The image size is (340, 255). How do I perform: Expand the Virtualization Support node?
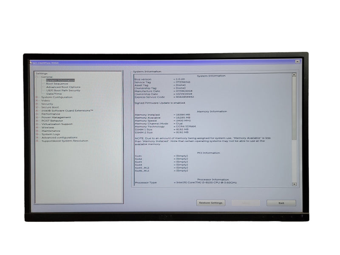(x=37, y=124)
